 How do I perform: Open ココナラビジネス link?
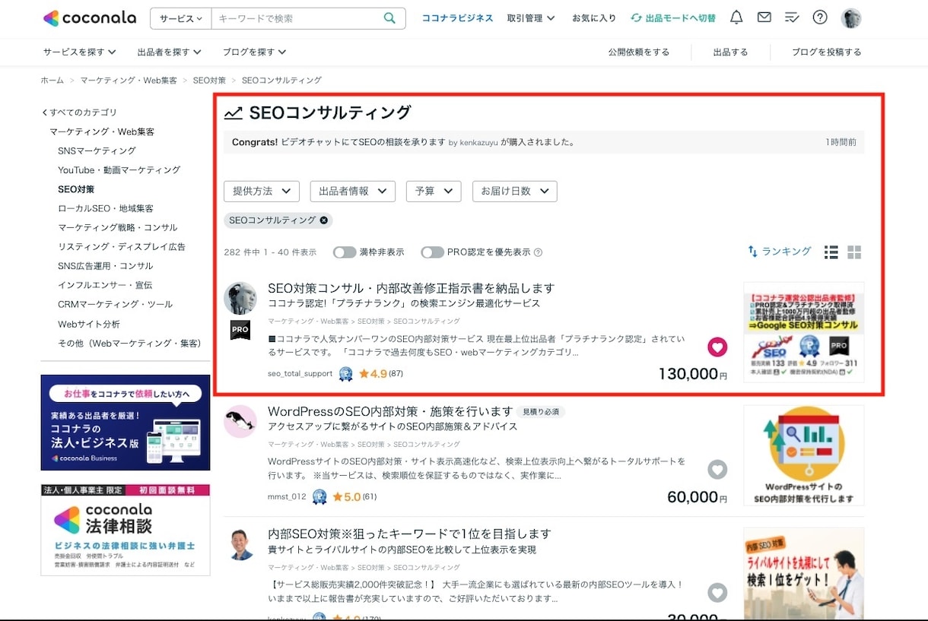tap(457, 18)
